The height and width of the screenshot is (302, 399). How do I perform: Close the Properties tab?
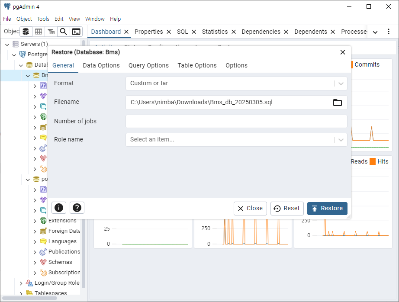[169, 32]
